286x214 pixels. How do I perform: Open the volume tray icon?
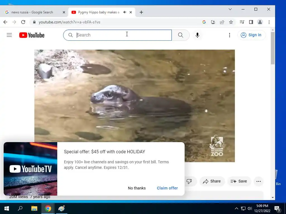click(250, 208)
